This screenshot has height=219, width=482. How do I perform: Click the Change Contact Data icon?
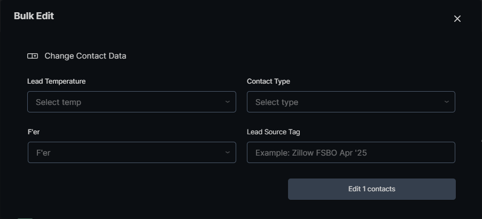point(33,56)
